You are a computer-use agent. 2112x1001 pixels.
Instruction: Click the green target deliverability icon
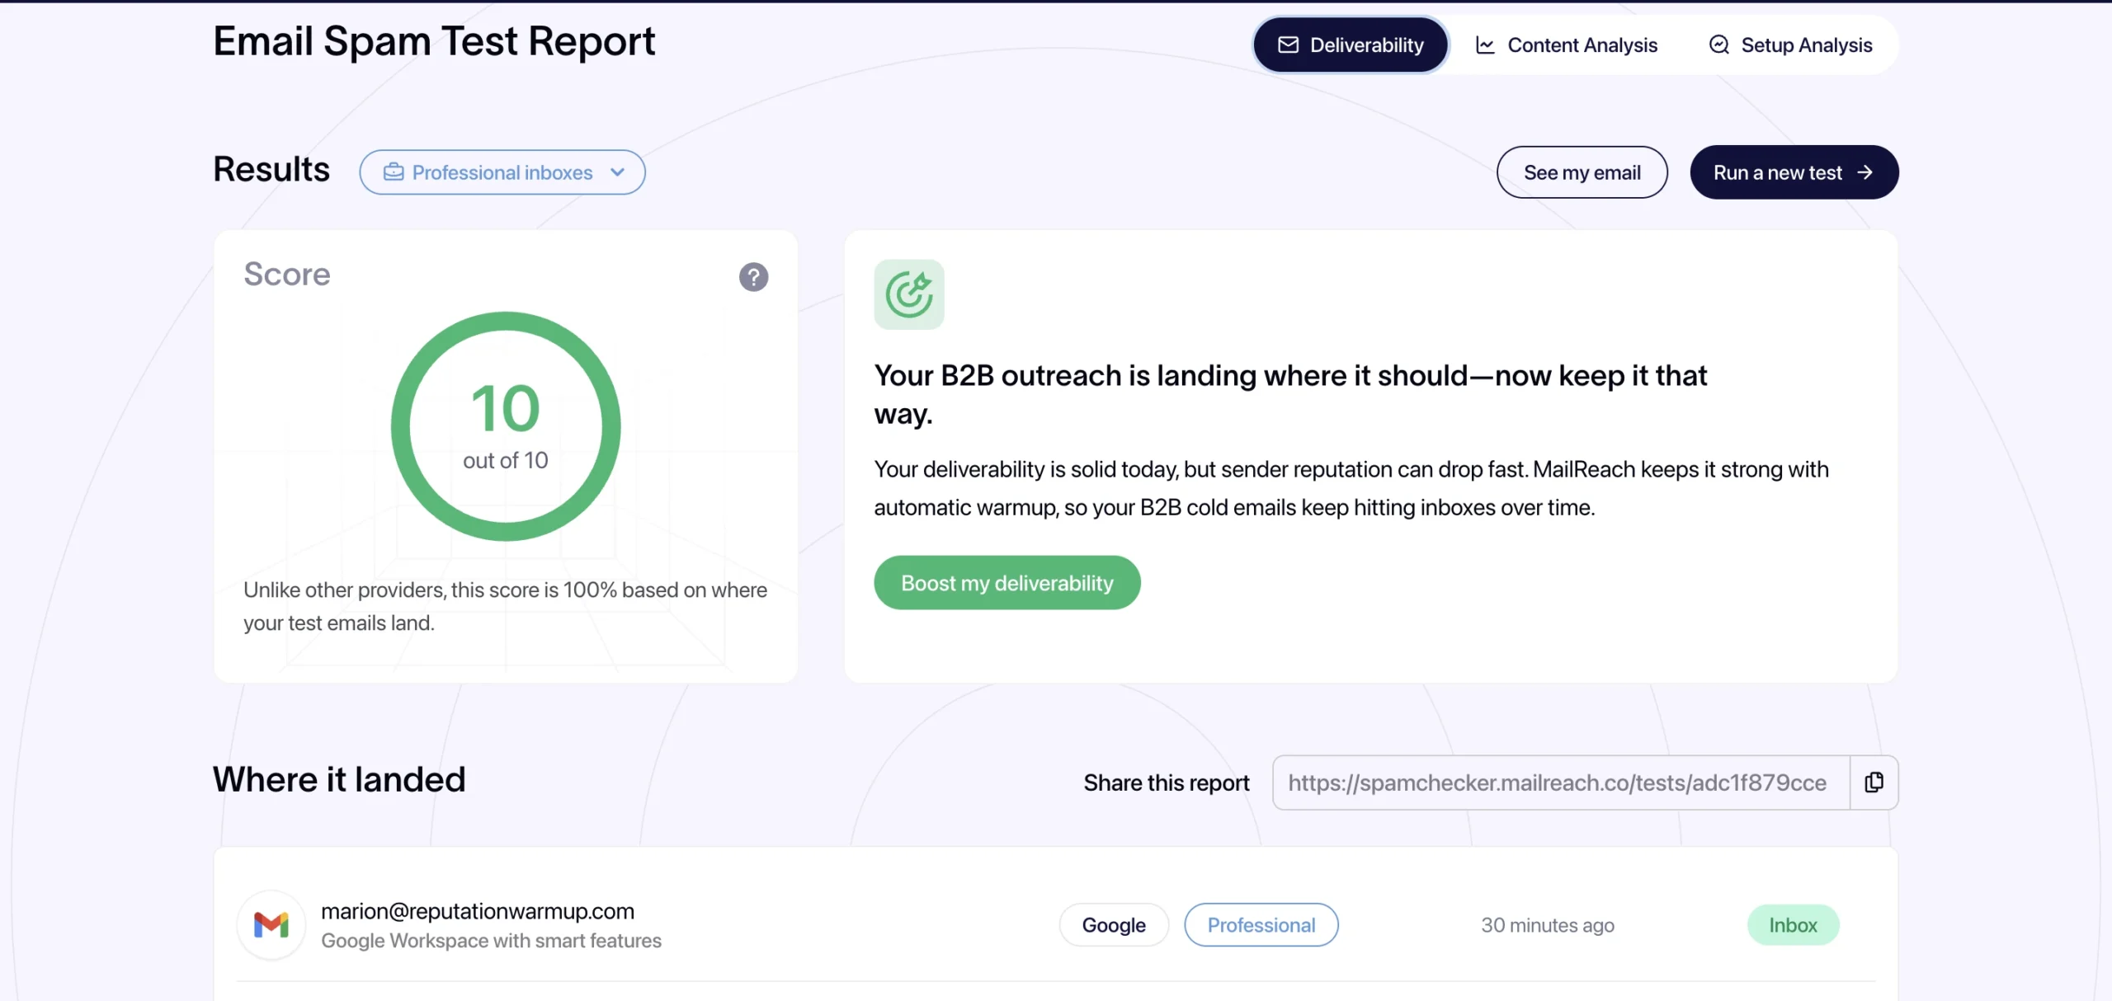[x=909, y=294]
